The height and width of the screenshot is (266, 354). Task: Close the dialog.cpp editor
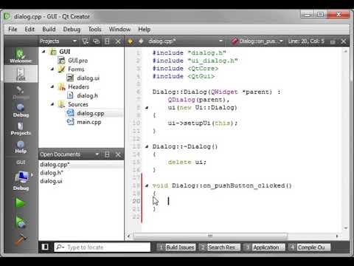[x=344, y=41]
